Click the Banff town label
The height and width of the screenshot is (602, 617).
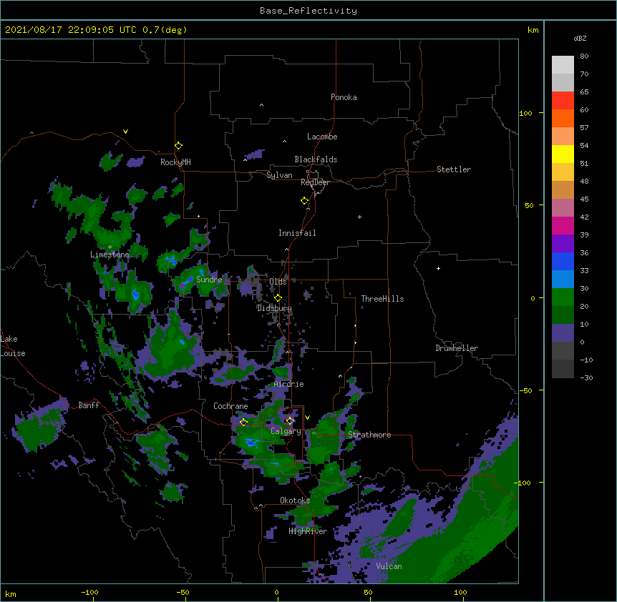[x=89, y=405]
